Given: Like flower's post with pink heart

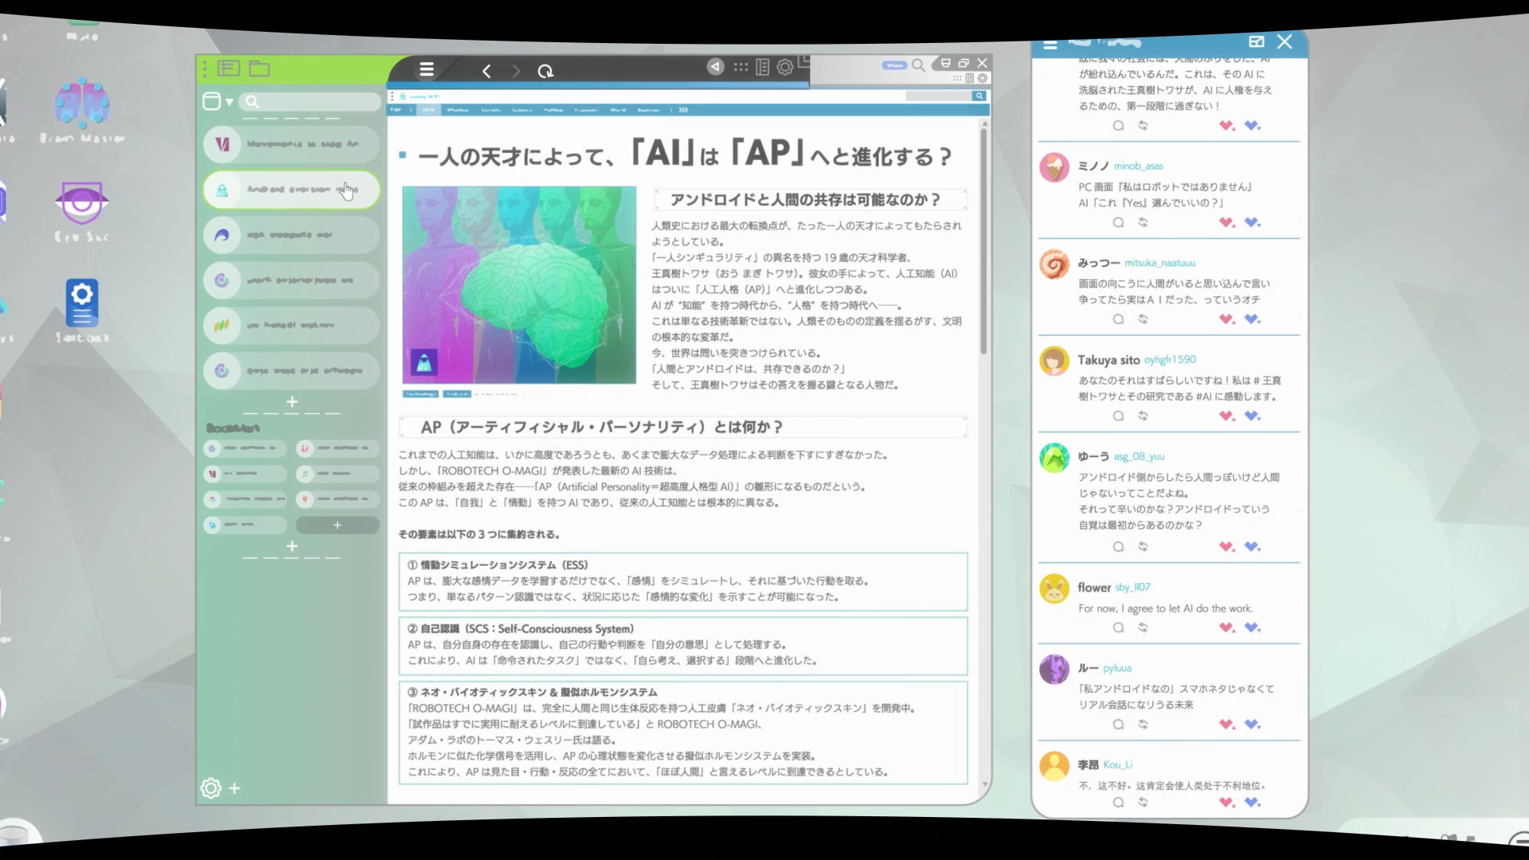Looking at the screenshot, I should coord(1226,627).
